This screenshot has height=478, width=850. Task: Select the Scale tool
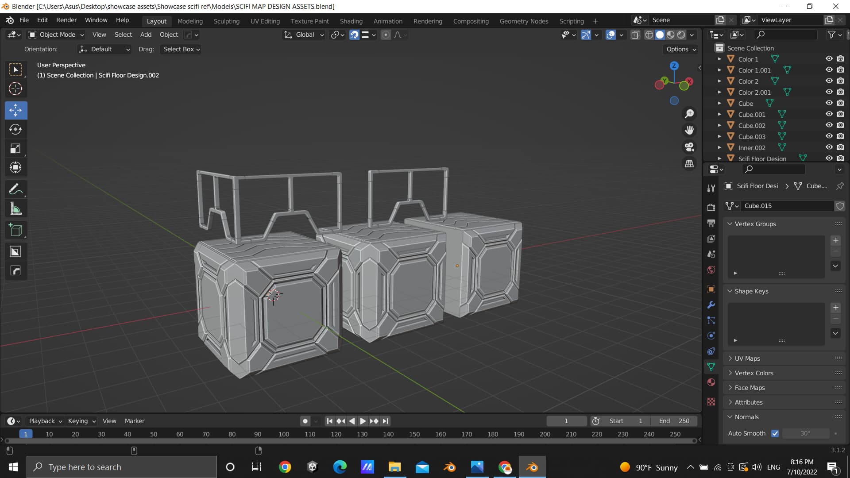pyautogui.click(x=15, y=148)
